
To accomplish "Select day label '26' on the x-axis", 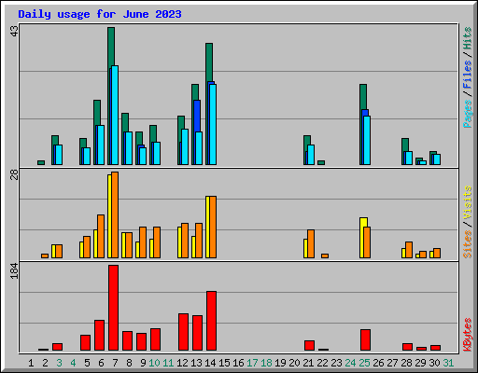I will pyautogui.click(x=378, y=363).
